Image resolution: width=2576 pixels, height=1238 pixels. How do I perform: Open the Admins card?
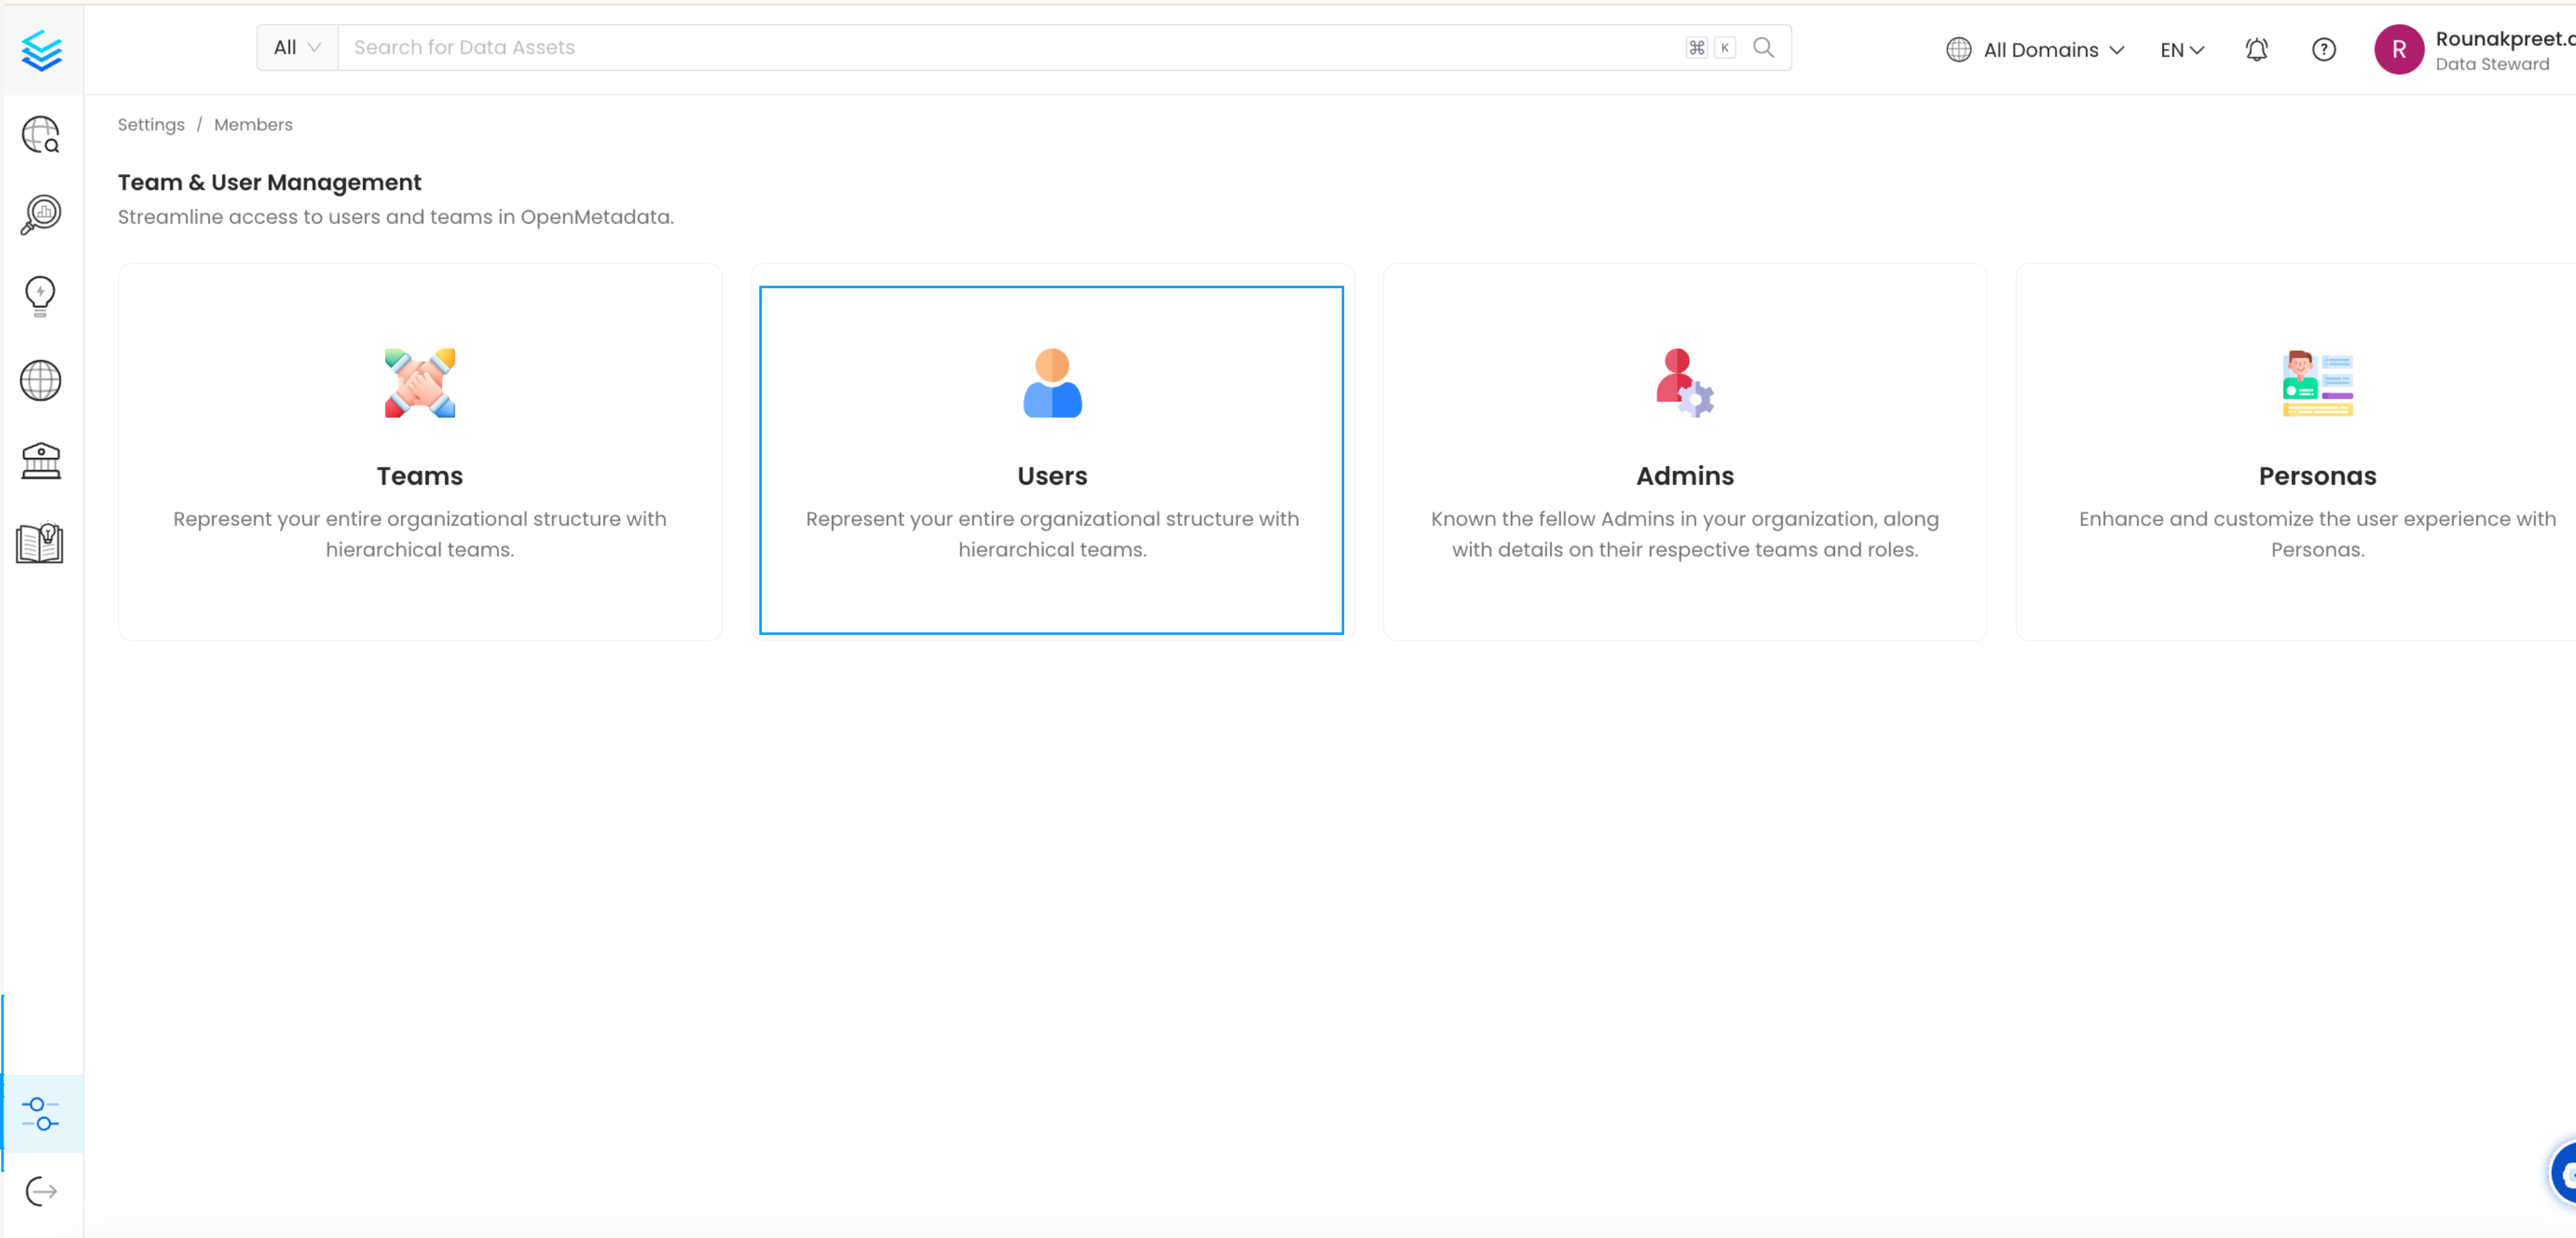[x=1684, y=452]
